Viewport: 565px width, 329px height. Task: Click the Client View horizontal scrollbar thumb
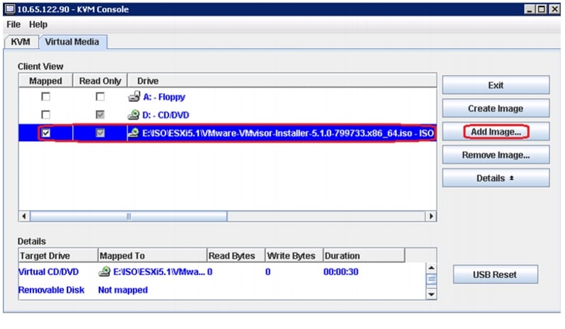pos(128,216)
